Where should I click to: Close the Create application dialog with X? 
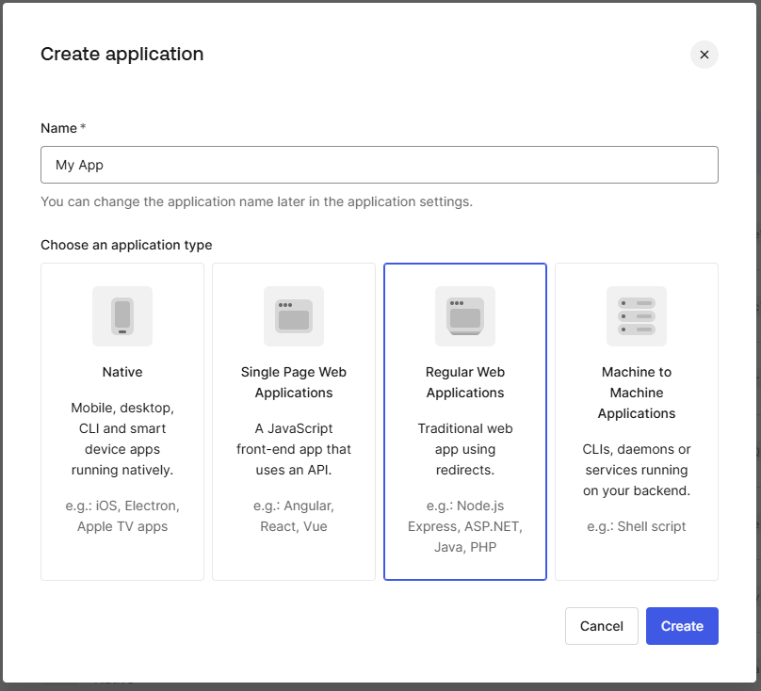(x=704, y=55)
